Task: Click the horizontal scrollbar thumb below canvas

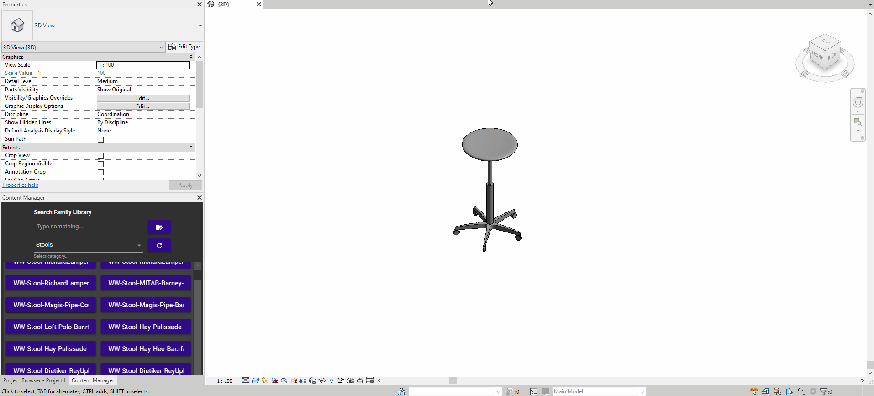Action: point(453,380)
